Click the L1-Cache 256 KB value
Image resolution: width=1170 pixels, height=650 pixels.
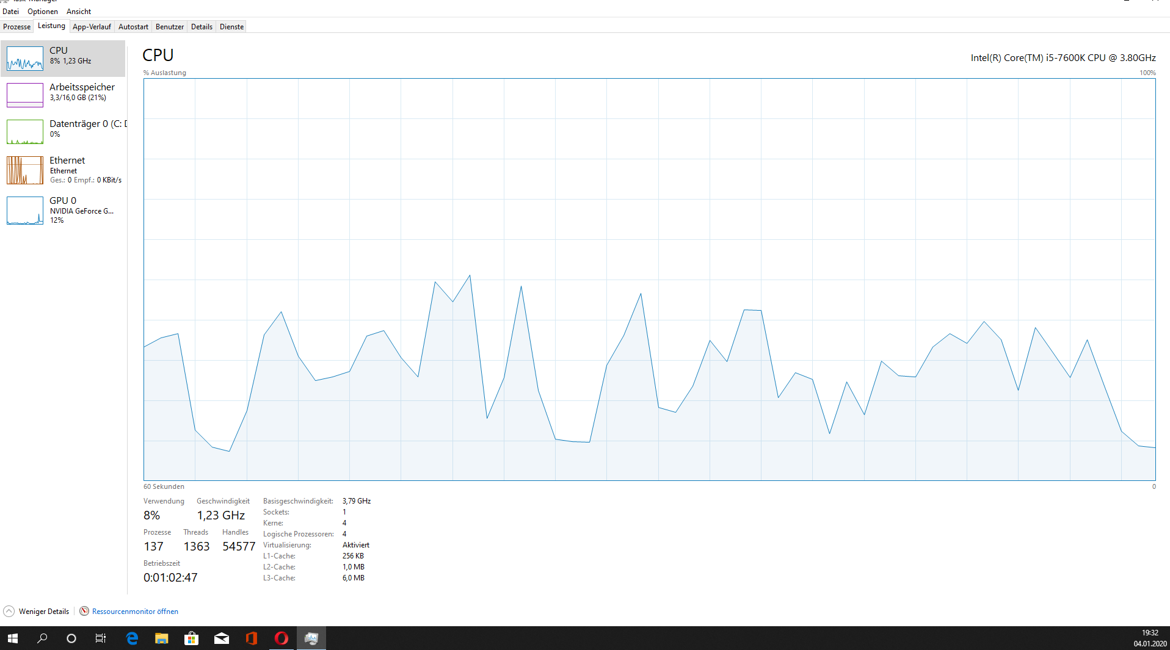[x=353, y=556]
